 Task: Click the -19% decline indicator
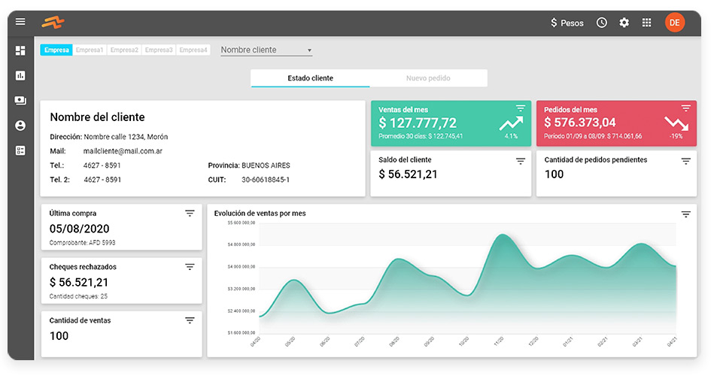[676, 136]
